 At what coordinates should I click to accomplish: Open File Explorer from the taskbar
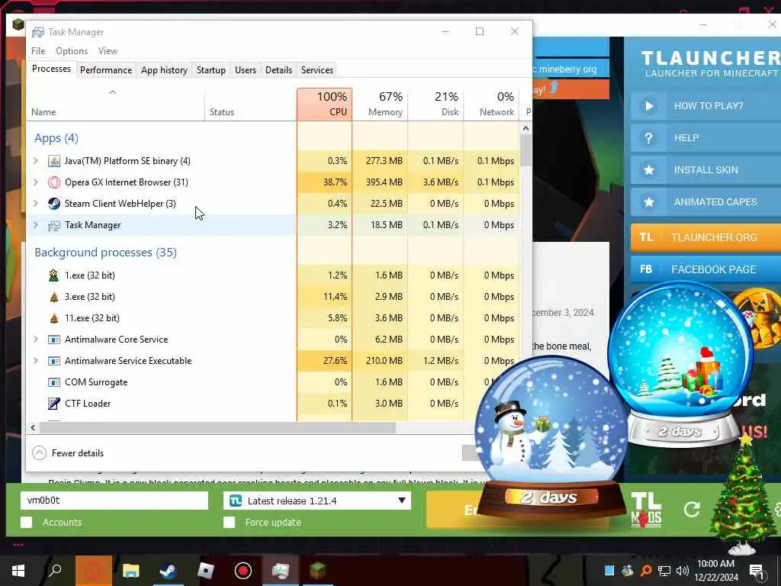(131, 571)
